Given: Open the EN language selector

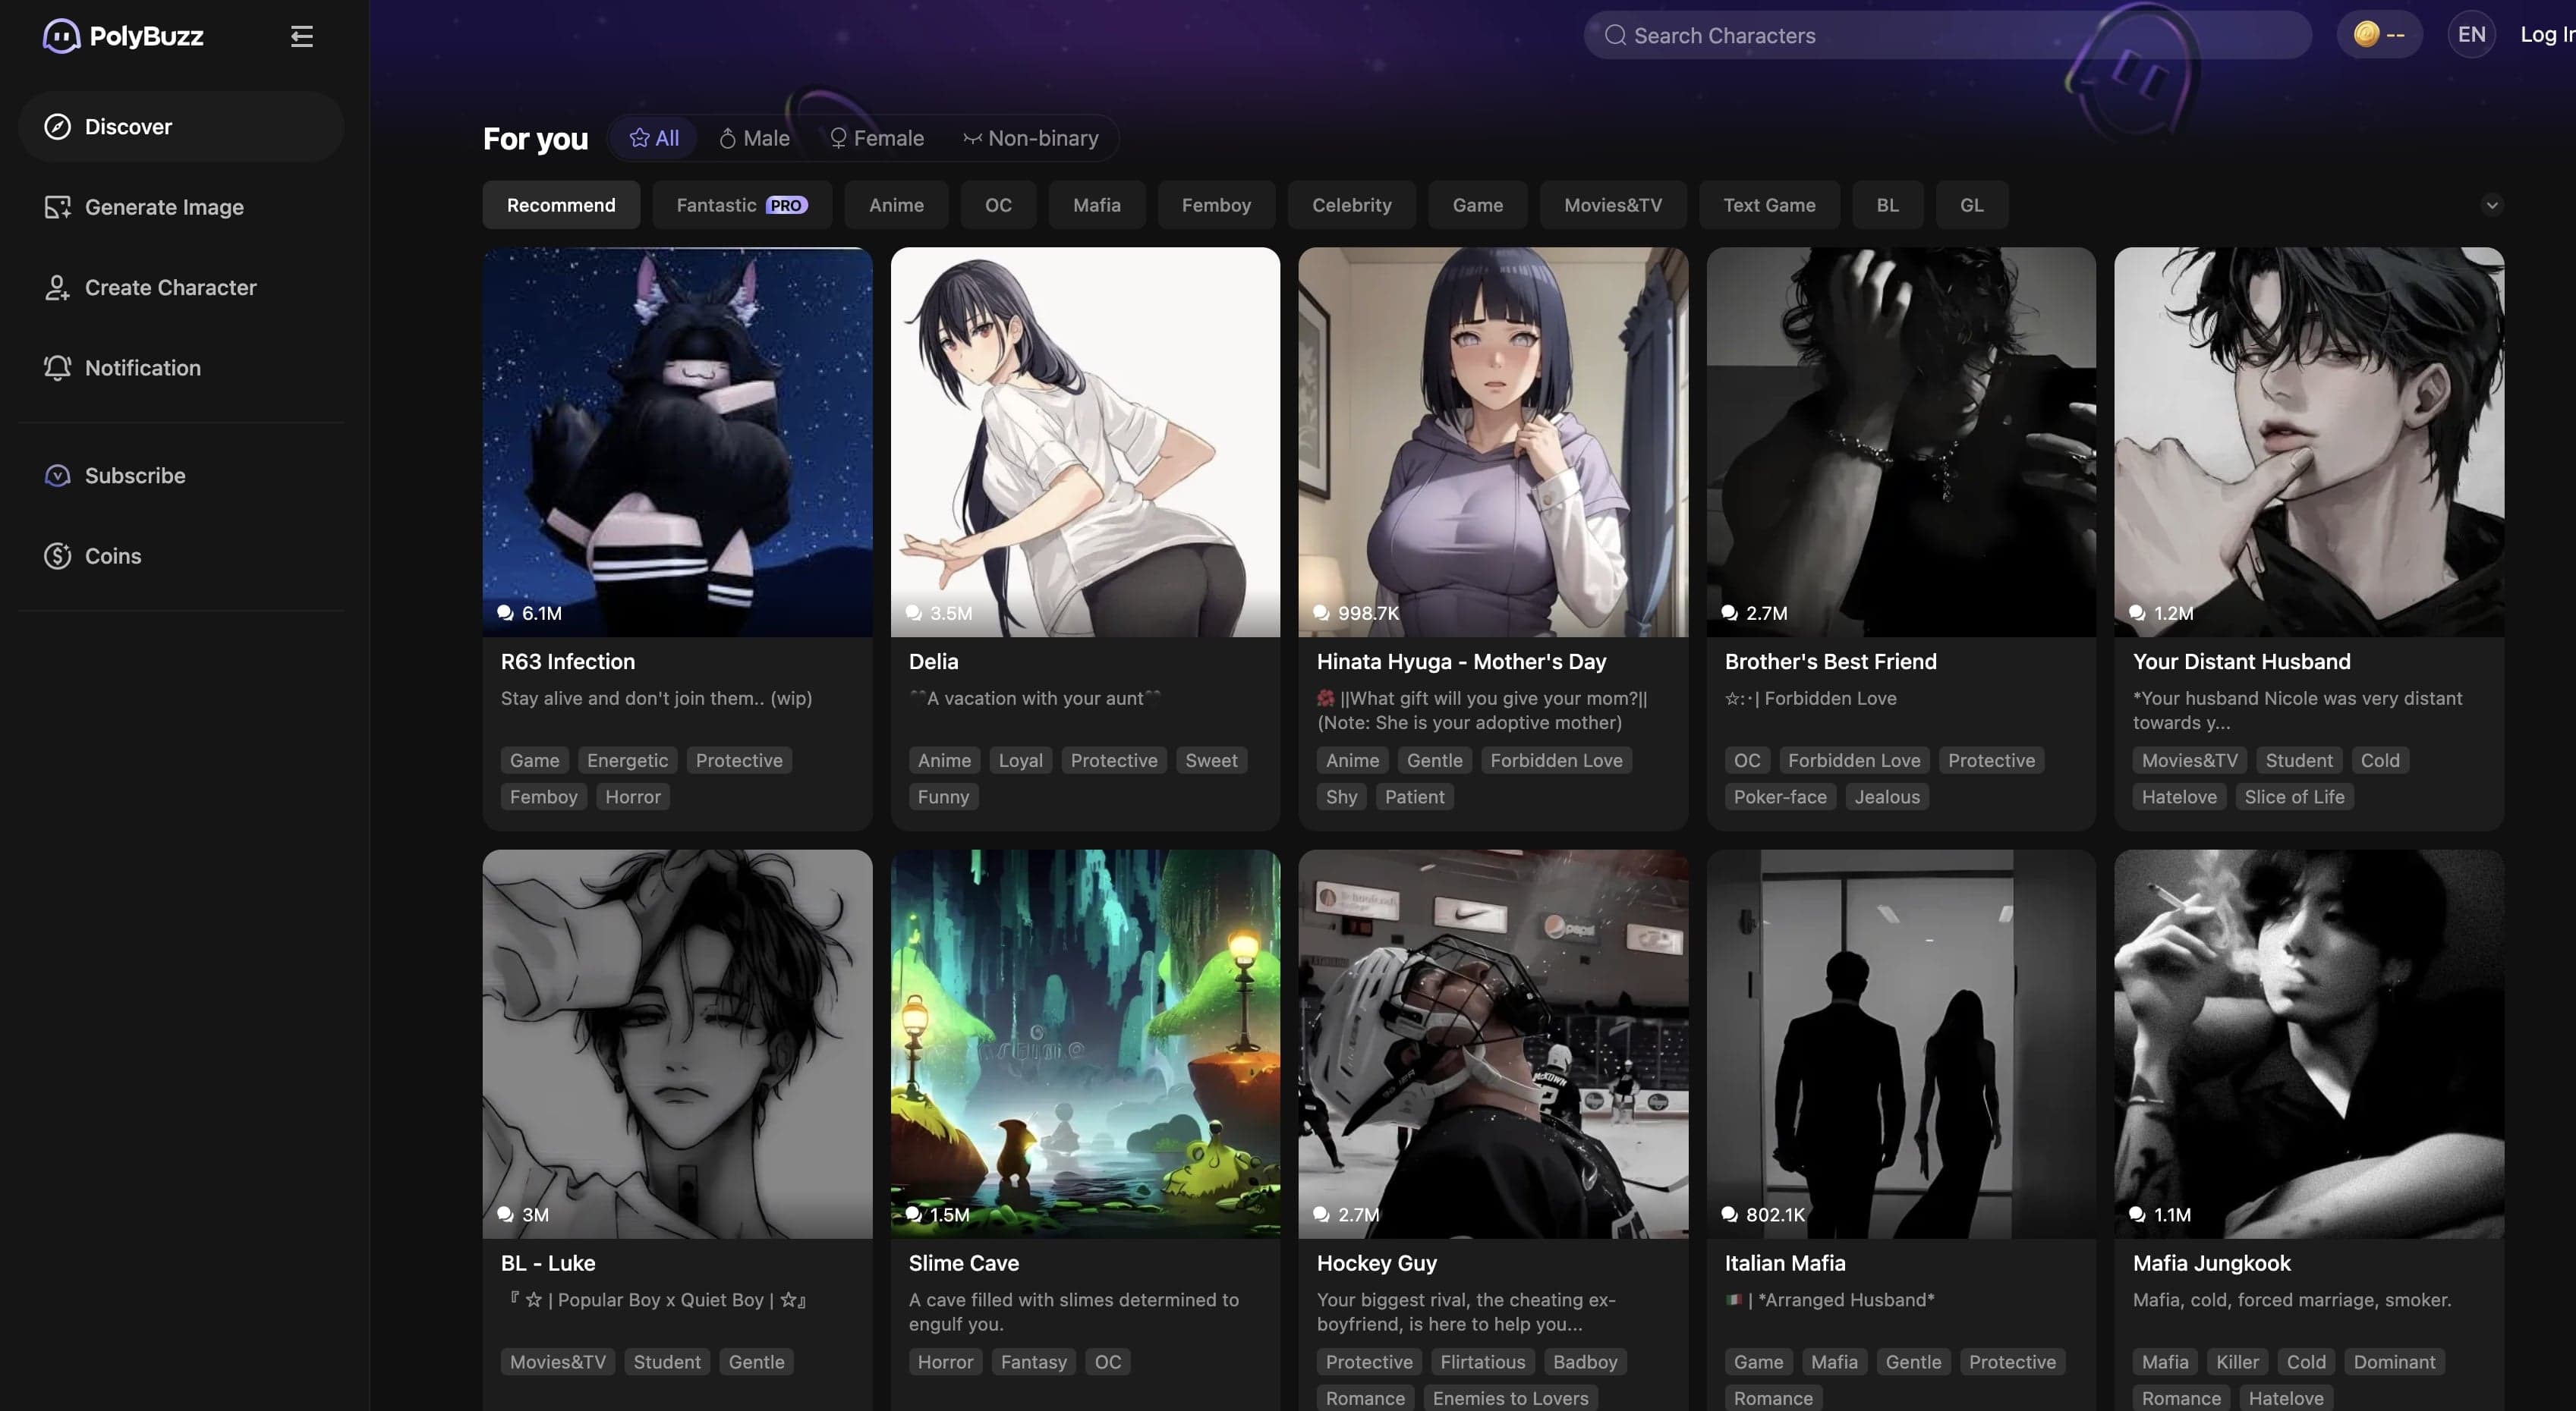Looking at the screenshot, I should click(2471, 35).
